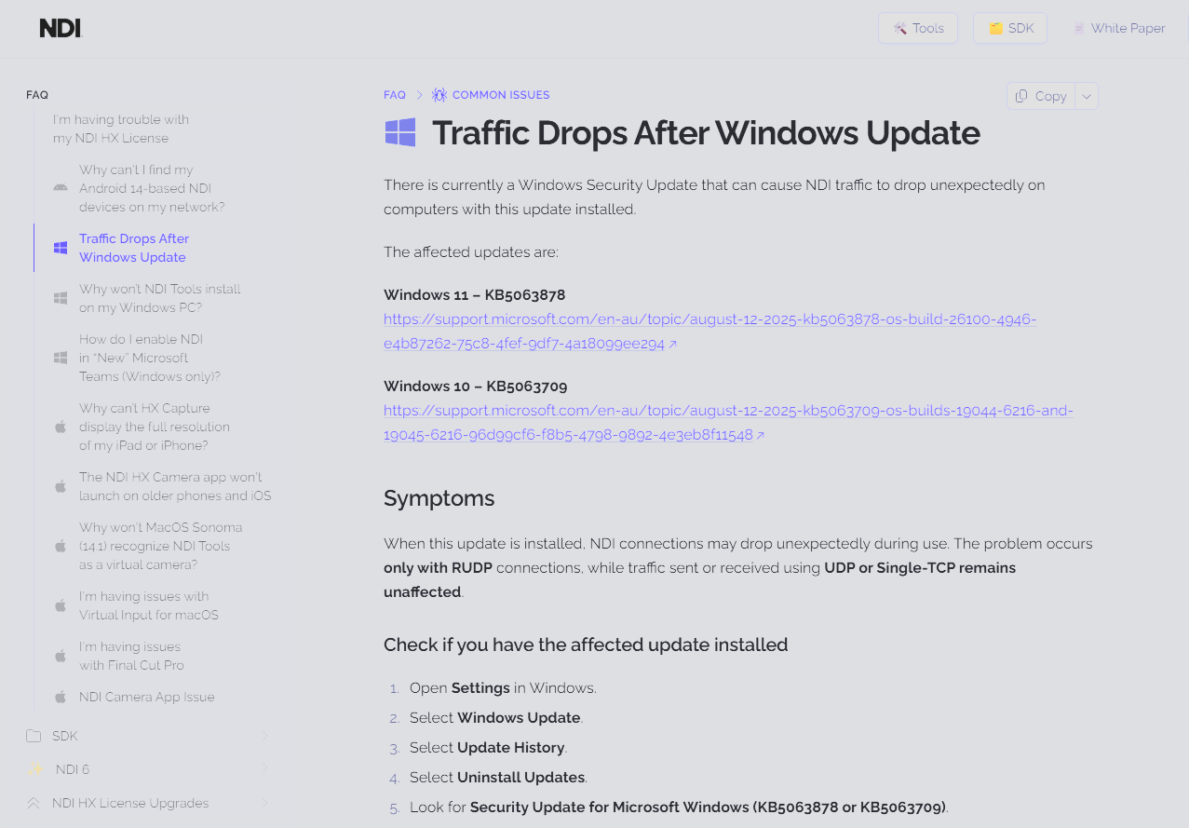The image size is (1189, 828).
Task: Open 'The NDI HX Camera app won't launch' item
Action: [174, 486]
